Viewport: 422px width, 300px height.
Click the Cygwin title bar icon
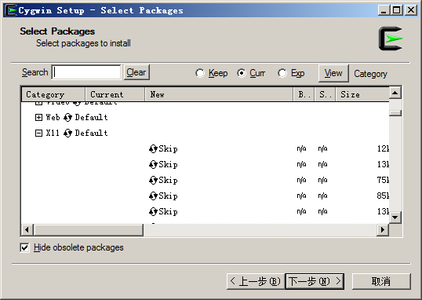point(11,10)
